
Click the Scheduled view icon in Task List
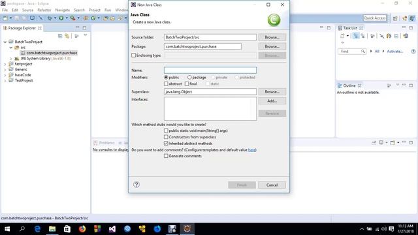362,36
